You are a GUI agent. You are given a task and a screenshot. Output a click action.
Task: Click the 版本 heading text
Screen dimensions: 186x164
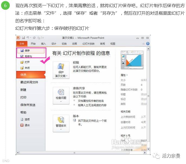point(76,116)
